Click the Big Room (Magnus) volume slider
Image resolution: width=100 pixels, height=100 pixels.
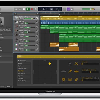pyautogui.click(x=29, y=19)
